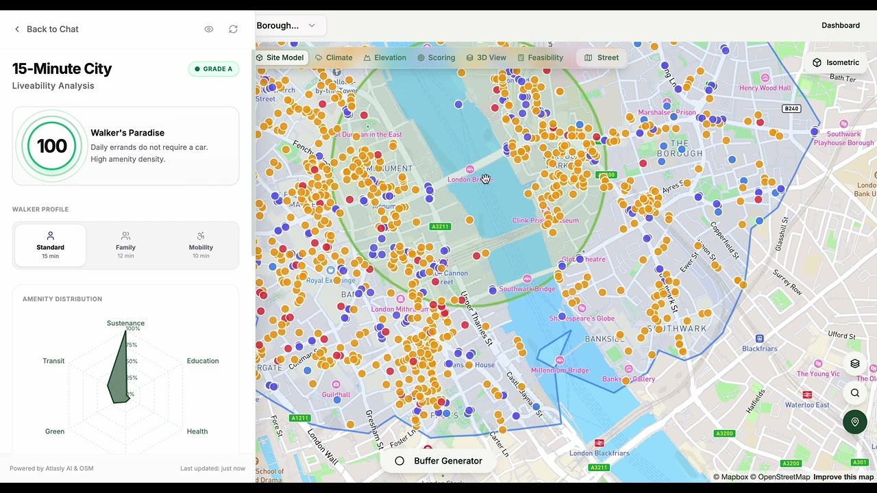Screen dimensions: 877x493
Task: Click the Back to Chat arrow icon
Action: coord(17,29)
